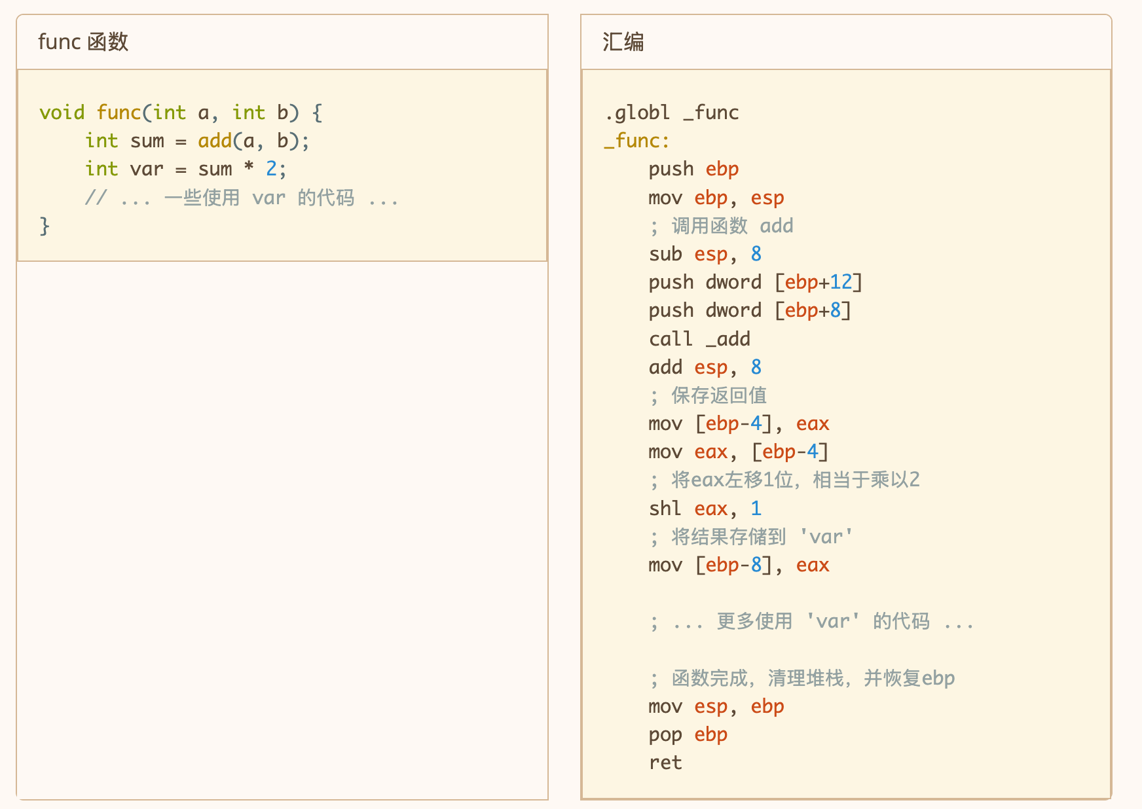The height and width of the screenshot is (809, 1142).
Task: Click the '_func:' label line
Action: pyautogui.click(x=636, y=141)
